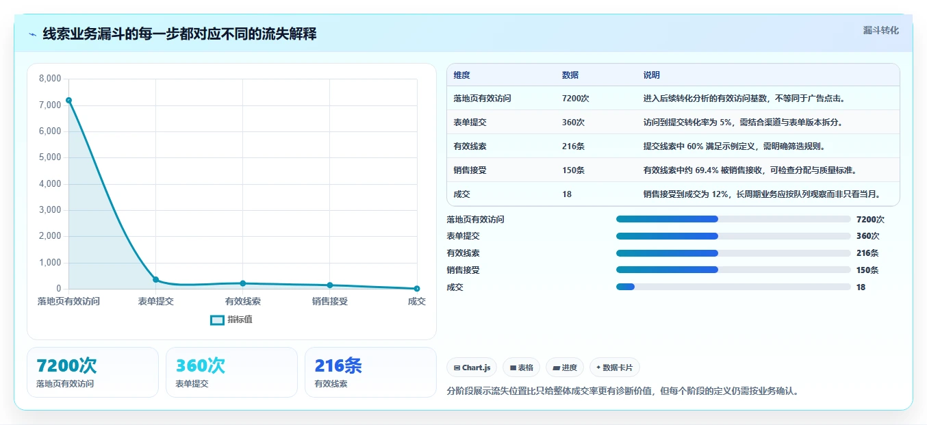Click the 8,000 y-axis label
Viewport: 927px width, 425px height.
click(x=51, y=79)
